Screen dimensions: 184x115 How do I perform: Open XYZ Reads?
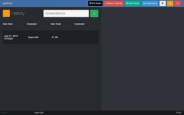point(95,3)
